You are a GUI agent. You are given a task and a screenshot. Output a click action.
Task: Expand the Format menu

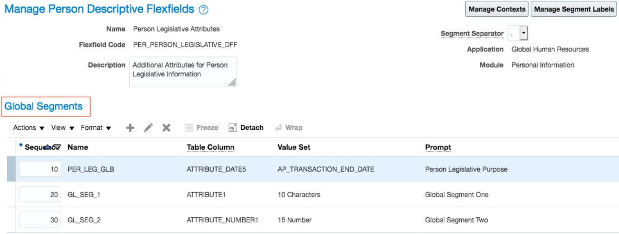pyautogui.click(x=96, y=128)
